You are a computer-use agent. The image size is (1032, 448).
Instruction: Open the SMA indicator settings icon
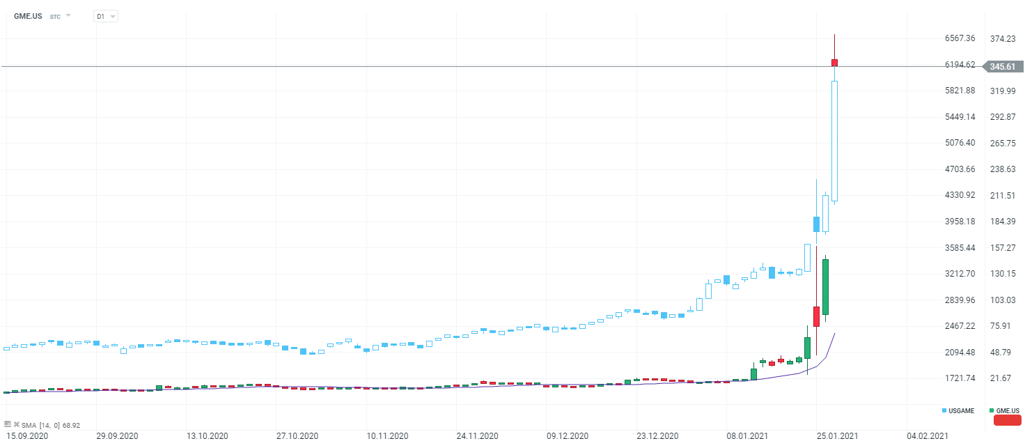pos(8,424)
